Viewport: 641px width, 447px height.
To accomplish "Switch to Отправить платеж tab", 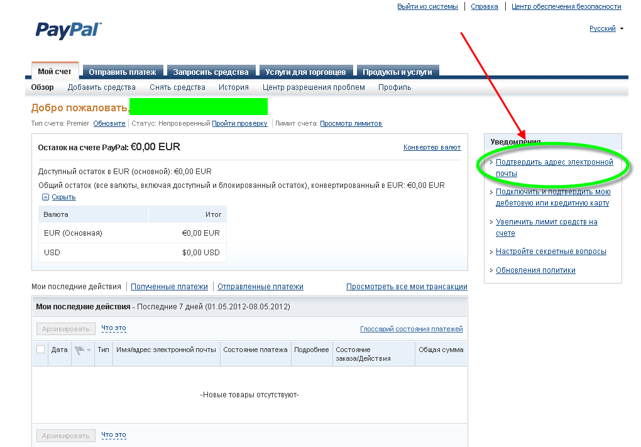I will 123,72.
